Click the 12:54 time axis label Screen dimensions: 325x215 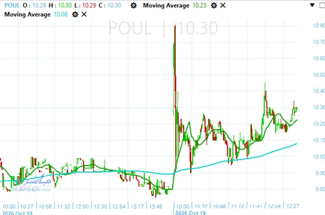click(x=119, y=207)
